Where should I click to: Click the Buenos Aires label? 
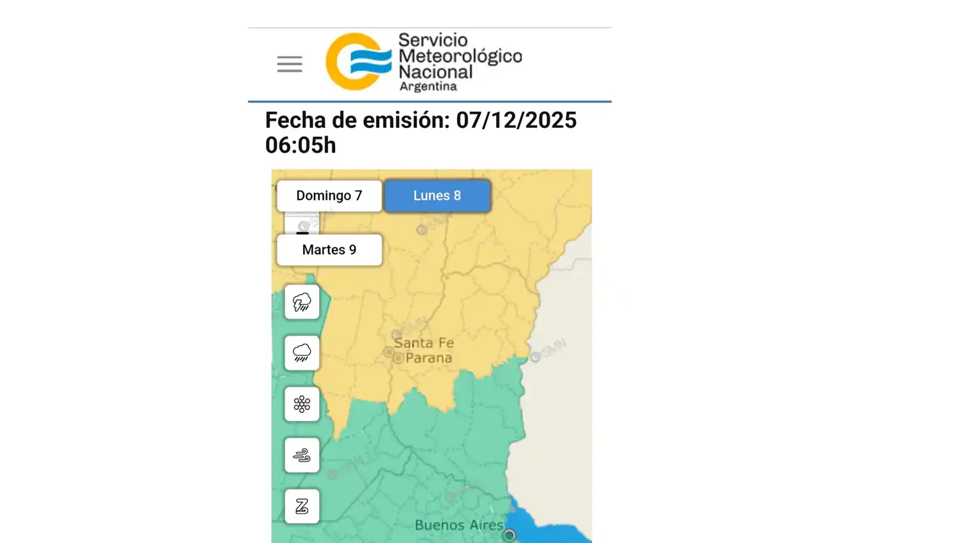tap(458, 525)
